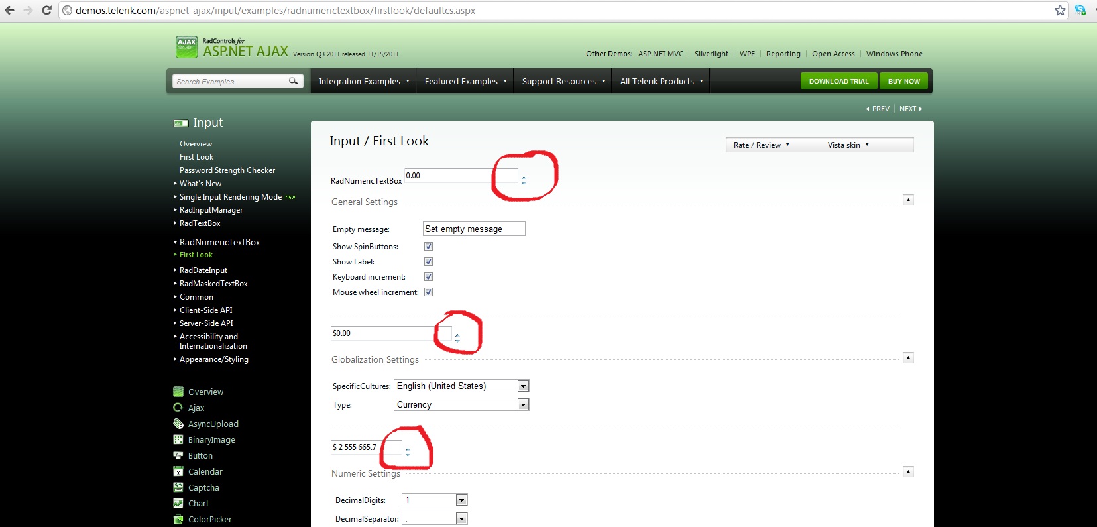Open the Open Access demos link
1097x527 pixels.
(x=833, y=54)
